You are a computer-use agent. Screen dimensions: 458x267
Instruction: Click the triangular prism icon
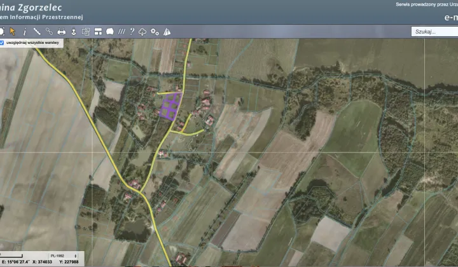(x=167, y=32)
